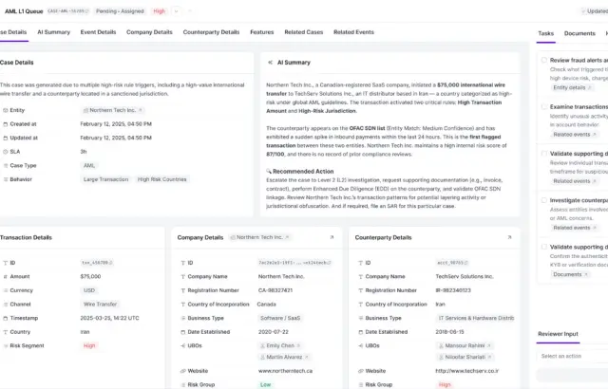This screenshot has width=608, height=389.
Task: Open external arrow on Northern Tech Inc. entity chip
Action: coord(141,110)
